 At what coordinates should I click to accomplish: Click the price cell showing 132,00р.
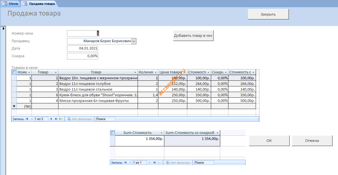(173, 84)
